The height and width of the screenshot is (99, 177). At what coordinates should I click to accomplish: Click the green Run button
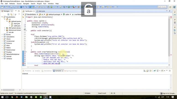pyautogui.click(x=69, y=7)
